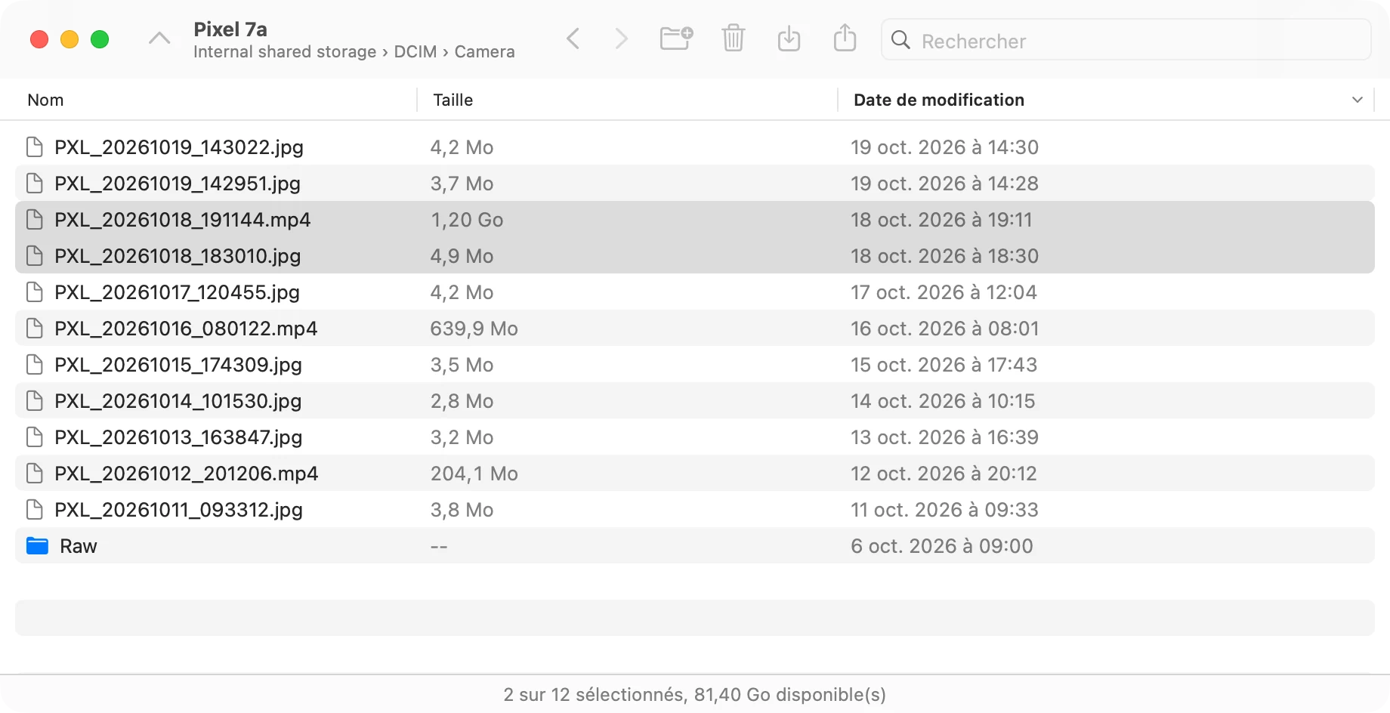
Task: Click DCIM in the breadcrumb path
Action: pyautogui.click(x=415, y=51)
